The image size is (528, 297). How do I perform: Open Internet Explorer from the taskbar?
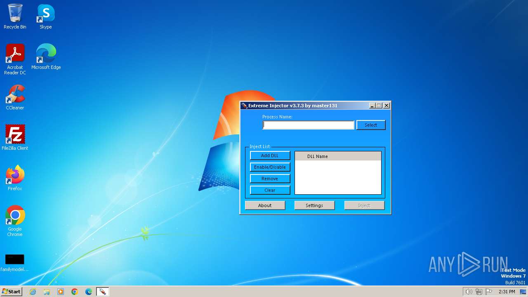point(33,292)
